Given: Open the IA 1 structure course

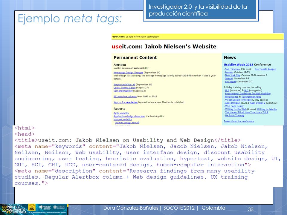Looking at the screenshot, I should tap(227, 90).
